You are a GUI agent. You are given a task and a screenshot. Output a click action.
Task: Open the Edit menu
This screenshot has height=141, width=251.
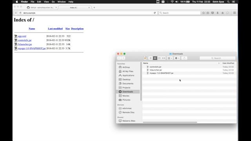click(x=39, y=2)
